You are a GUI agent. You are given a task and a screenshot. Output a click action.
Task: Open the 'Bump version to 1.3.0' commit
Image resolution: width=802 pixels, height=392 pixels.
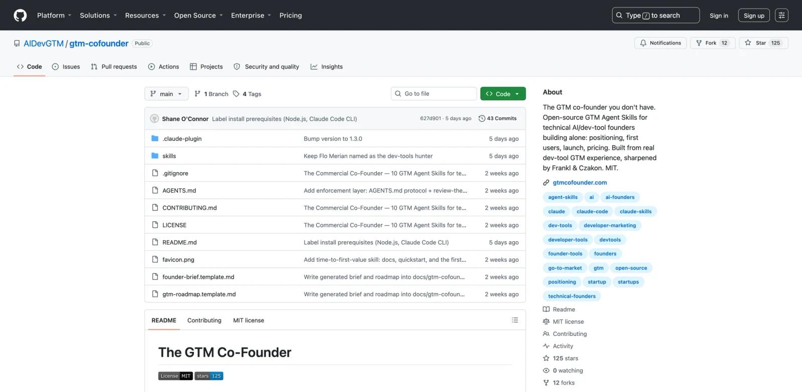[x=333, y=139]
